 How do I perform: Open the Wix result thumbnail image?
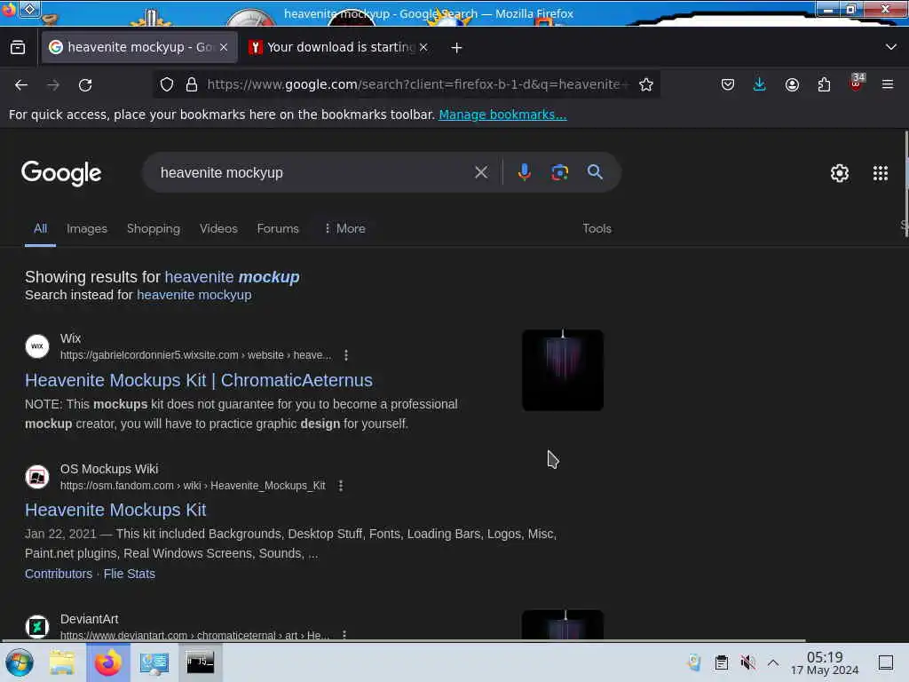[x=562, y=370]
